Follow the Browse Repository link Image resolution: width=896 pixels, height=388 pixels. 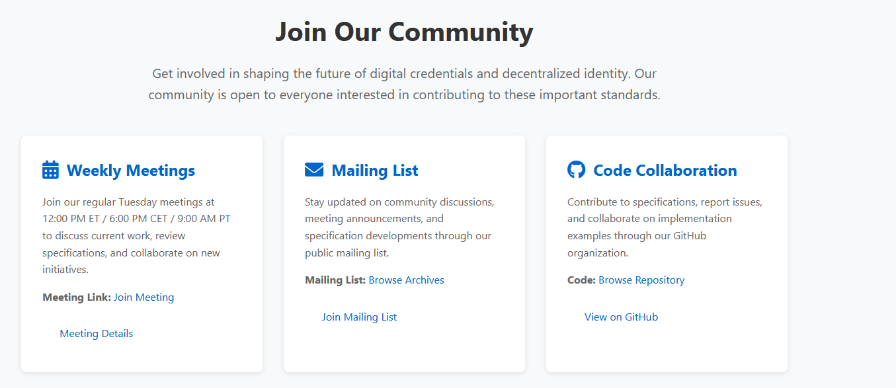click(x=641, y=280)
